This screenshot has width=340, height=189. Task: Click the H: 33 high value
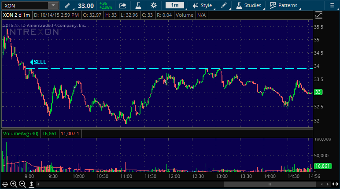click(111, 15)
